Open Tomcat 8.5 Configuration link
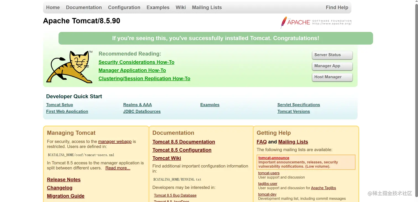 point(182,150)
